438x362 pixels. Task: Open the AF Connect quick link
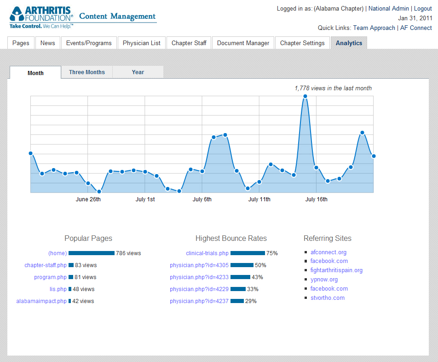pos(416,28)
